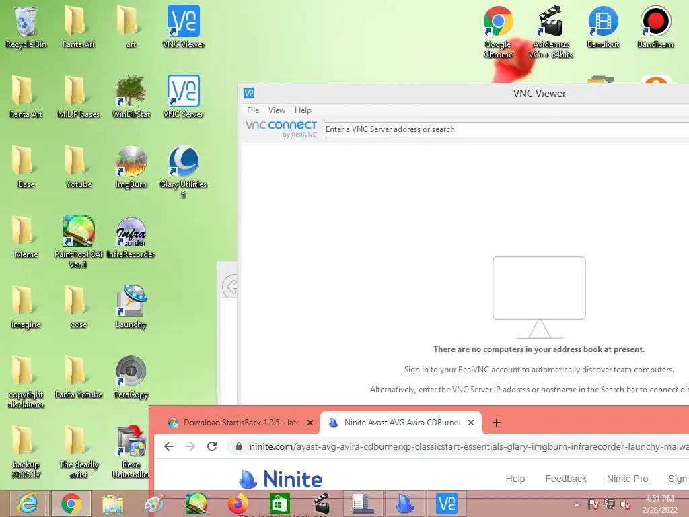Open File menu in VNC Viewer
Viewport: 689px width, 517px height.
point(253,110)
